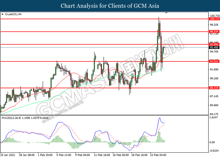Viewport: 220px width, 157px height.
Task: Click the 91.690 price scale value
Action: 214,69
